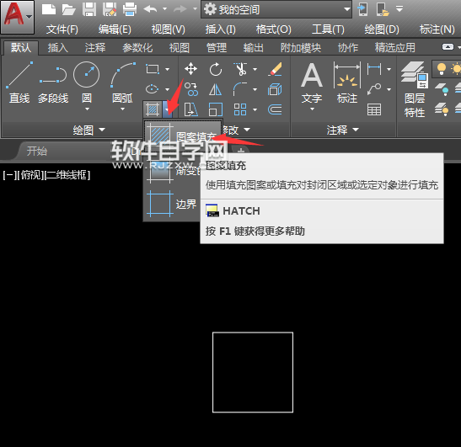Open the AutoCAD application menu button
Viewport: 461px width, 447px height.
(18, 17)
